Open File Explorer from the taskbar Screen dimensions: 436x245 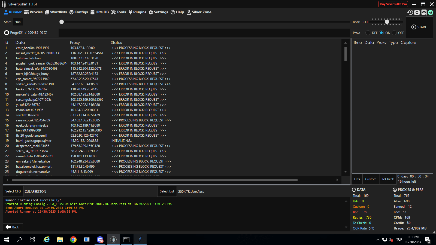[x=60, y=240]
